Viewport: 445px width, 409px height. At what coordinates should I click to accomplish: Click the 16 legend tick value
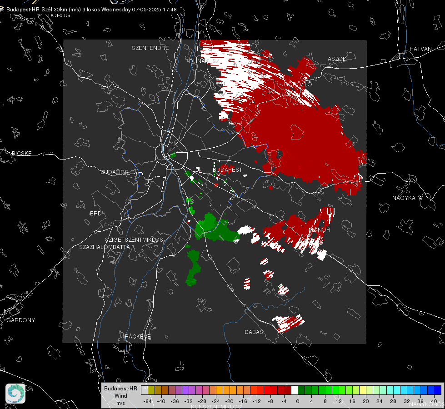point(352,401)
